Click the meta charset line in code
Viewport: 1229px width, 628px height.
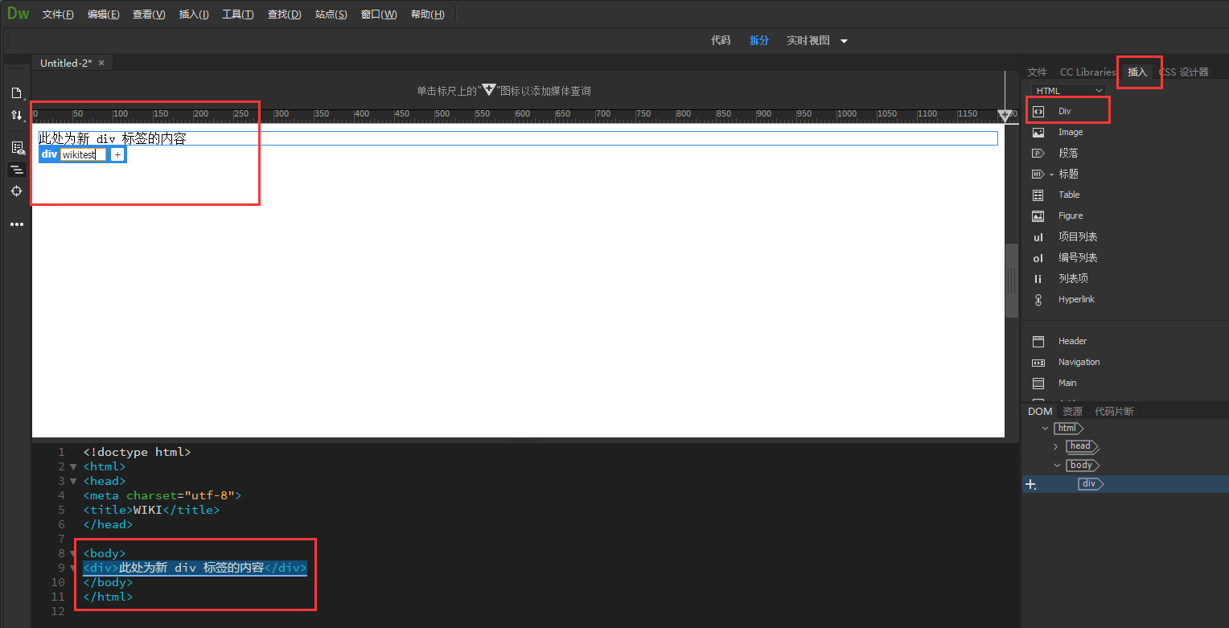pyautogui.click(x=162, y=495)
